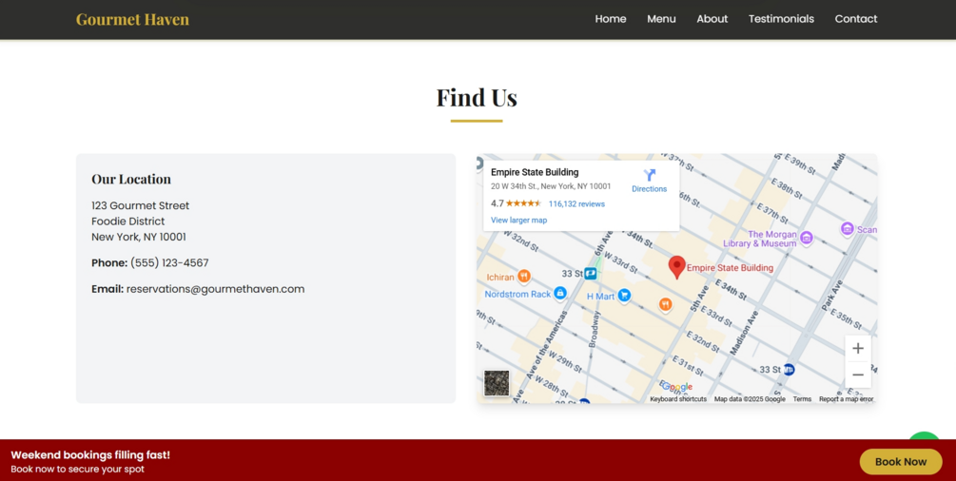Viewport: 956px width, 481px height.
Task: Click the red Empire State Building map label
Action: 730,268
